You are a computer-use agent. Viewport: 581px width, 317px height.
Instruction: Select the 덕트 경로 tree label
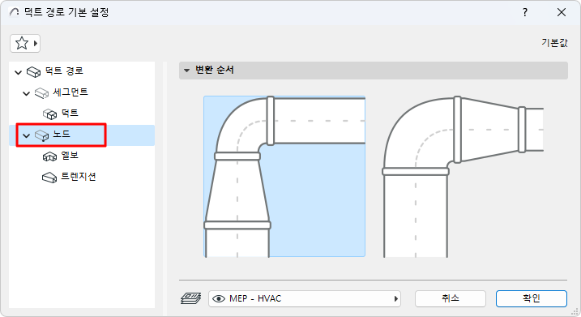(x=64, y=71)
